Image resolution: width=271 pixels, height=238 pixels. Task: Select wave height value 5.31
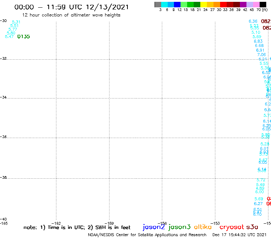coord(16,22)
